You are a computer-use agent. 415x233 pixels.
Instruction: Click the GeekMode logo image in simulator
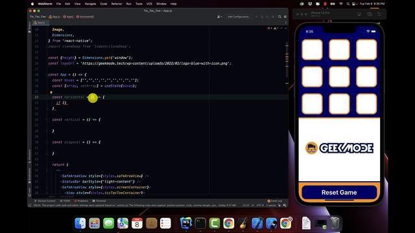[x=339, y=148]
